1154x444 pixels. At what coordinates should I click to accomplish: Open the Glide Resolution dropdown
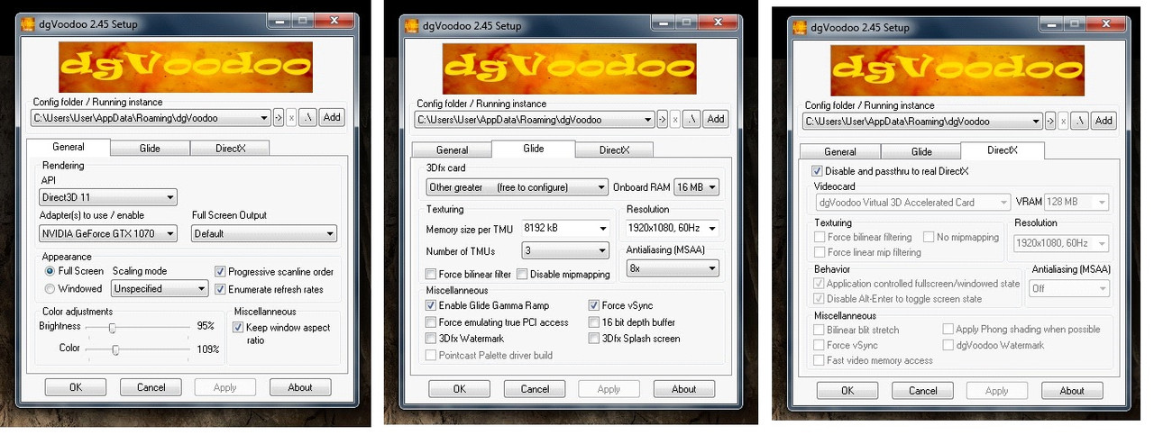pos(673,229)
